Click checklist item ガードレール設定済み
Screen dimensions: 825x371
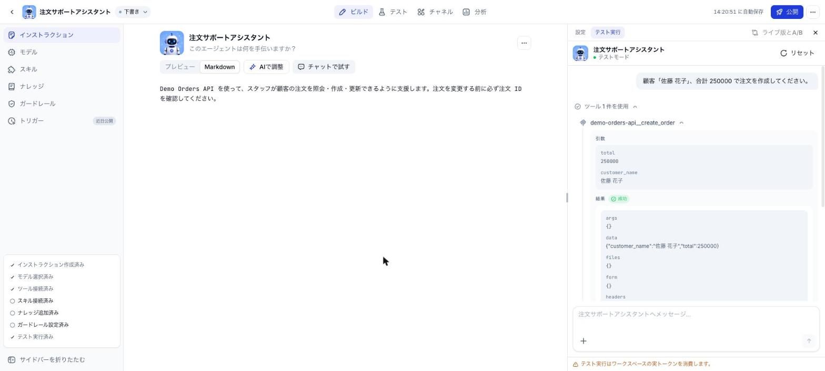[43, 325]
